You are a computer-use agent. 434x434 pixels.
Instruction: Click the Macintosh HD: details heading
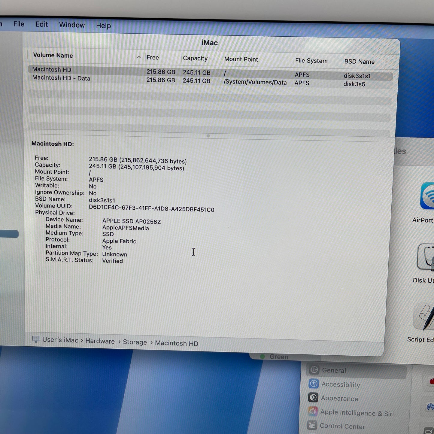(x=53, y=144)
